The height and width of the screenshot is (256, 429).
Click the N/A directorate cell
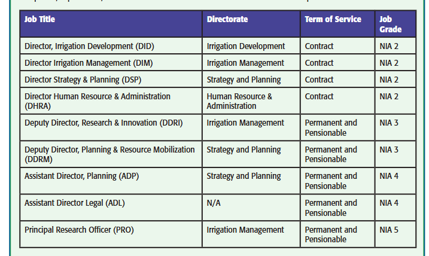[214, 203]
